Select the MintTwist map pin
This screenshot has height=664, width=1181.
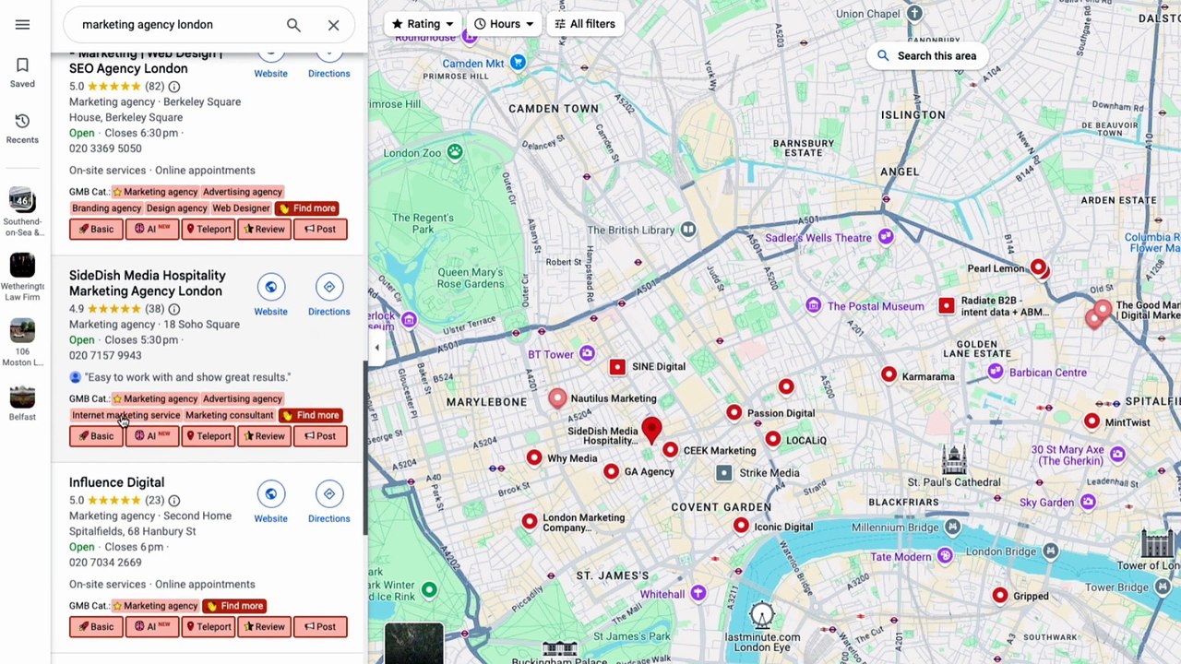point(1092,421)
